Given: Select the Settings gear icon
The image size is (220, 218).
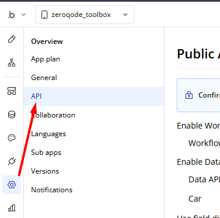Looking at the screenshot, I should (12, 185).
